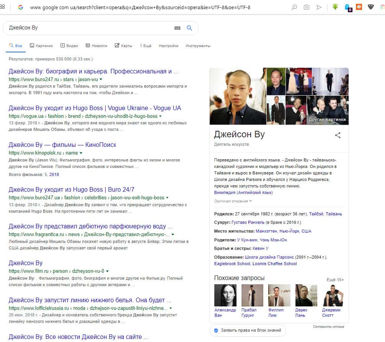This screenshot has height=342, width=385.
Task: Click the blue search magnifier button
Action: [x=189, y=28]
